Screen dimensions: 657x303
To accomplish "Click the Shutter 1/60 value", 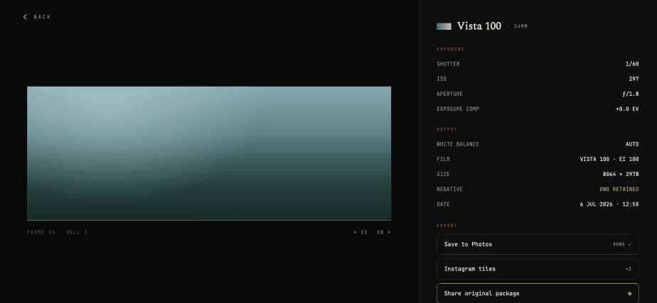I will point(632,64).
